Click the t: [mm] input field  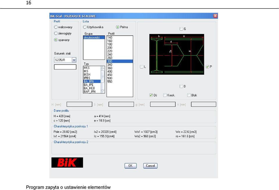click(203, 104)
